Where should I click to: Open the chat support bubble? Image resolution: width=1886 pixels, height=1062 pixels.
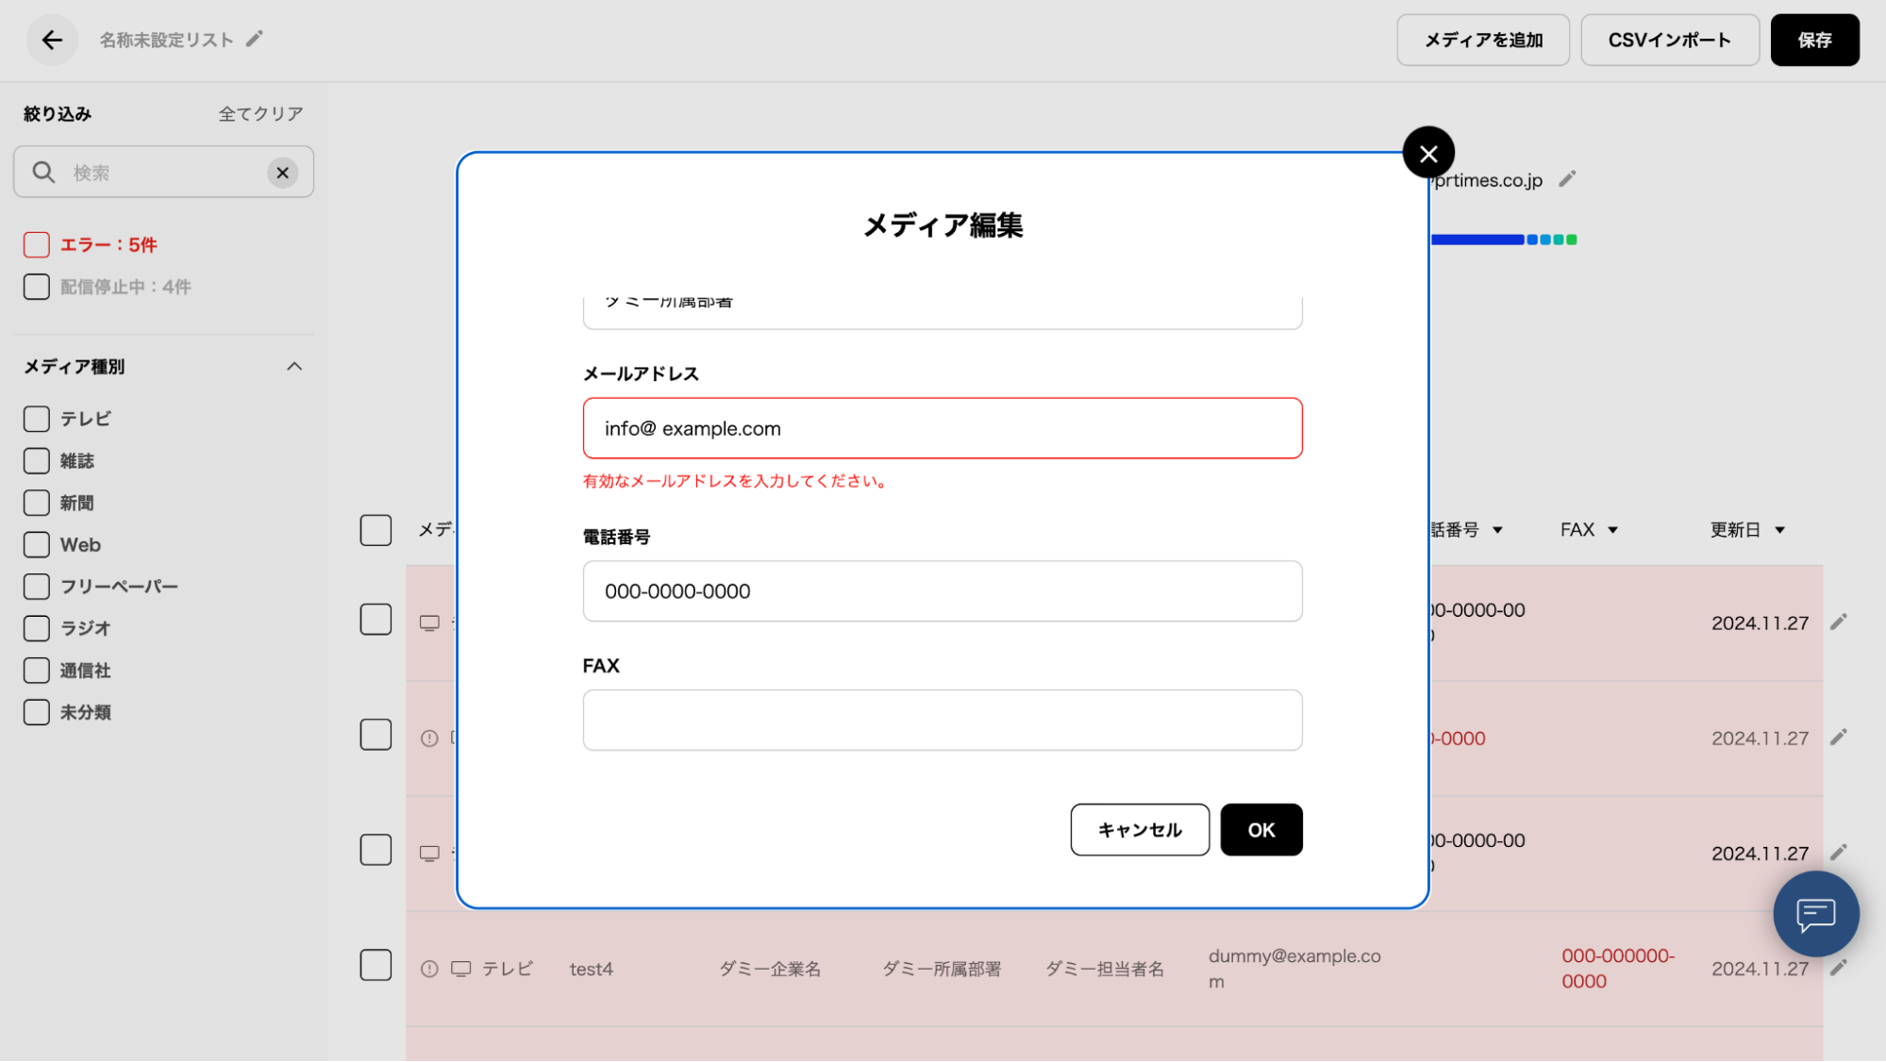click(x=1815, y=914)
